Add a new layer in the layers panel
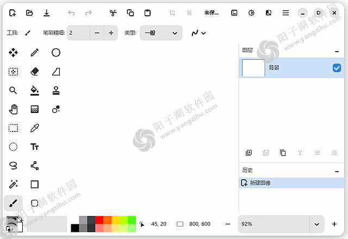The image size is (348, 239). click(249, 153)
